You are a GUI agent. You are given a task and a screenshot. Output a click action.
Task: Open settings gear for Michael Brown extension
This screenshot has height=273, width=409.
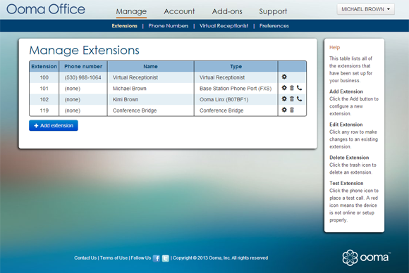(284, 88)
